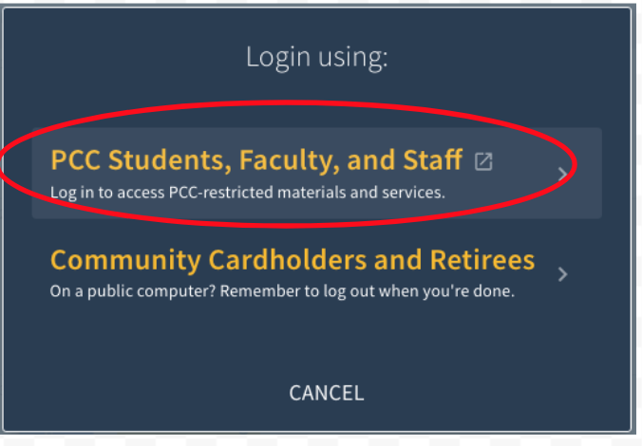Click the small square open-in-new-window icon
This screenshot has width=642, height=446.
[x=483, y=161]
